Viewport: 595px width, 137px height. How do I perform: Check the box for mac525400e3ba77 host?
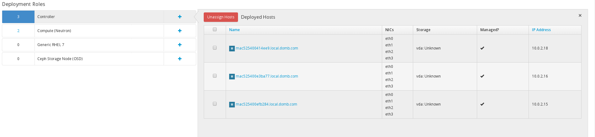[215, 76]
